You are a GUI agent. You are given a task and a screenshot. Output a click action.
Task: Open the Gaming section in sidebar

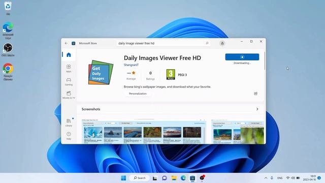[69, 81]
